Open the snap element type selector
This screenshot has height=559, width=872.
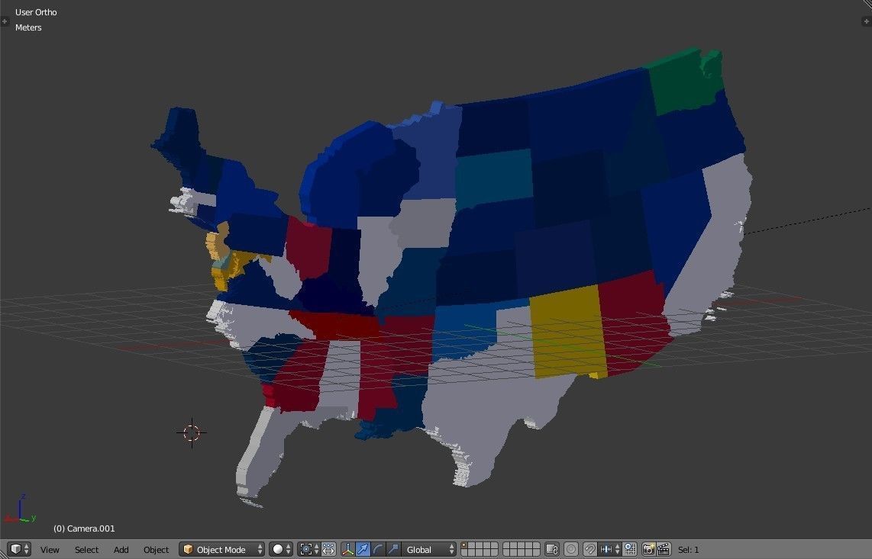click(x=609, y=550)
